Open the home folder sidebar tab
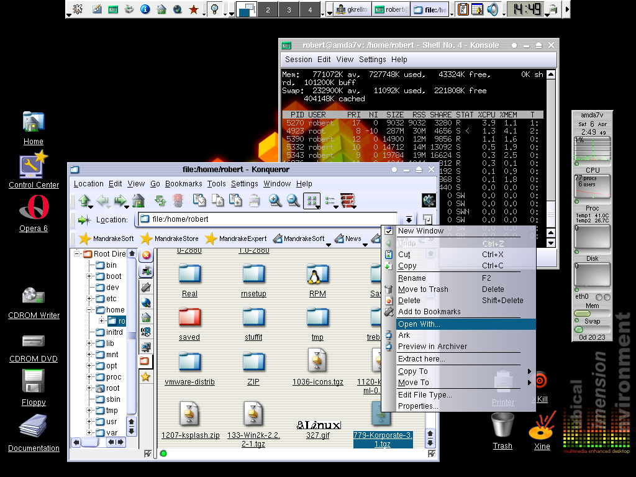 click(146, 317)
